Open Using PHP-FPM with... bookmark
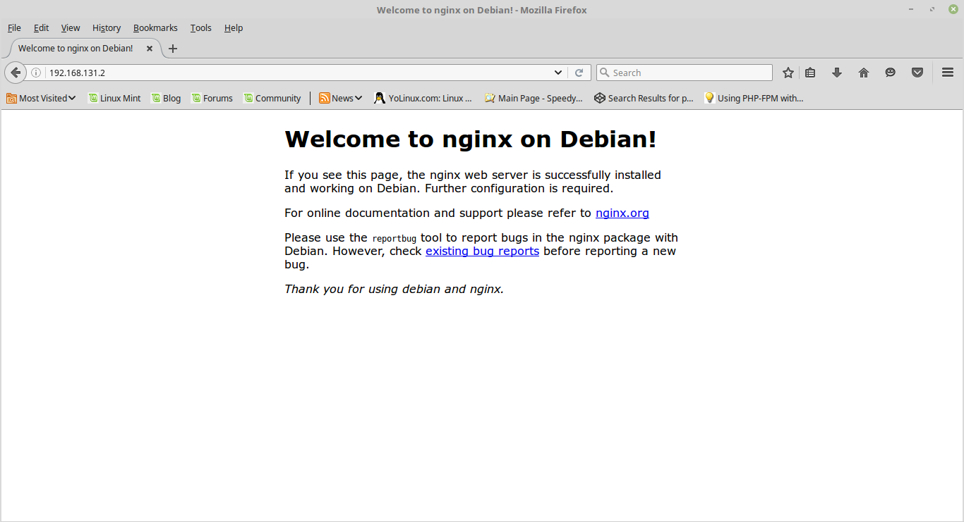This screenshot has width=964, height=522. 754,98
